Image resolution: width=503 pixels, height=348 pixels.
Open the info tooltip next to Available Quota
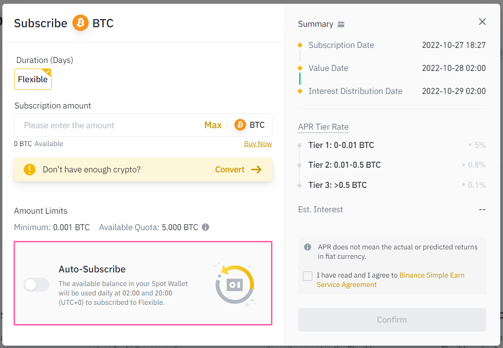click(x=205, y=227)
